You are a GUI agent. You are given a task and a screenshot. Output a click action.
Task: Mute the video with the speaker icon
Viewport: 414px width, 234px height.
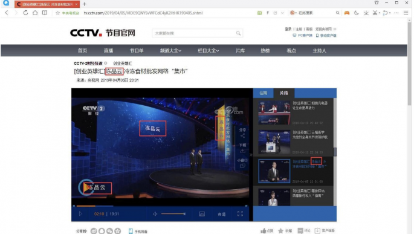pyautogui.click(x=155, y=213)
